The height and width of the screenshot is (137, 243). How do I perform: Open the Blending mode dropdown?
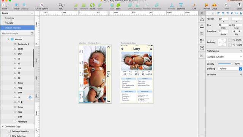(x=230, y=68)
